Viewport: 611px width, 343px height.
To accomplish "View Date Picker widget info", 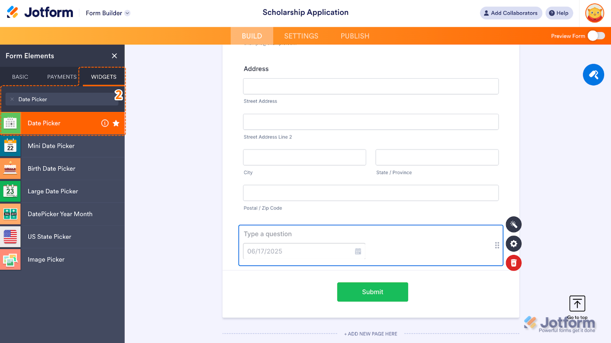I will [105, 123].
